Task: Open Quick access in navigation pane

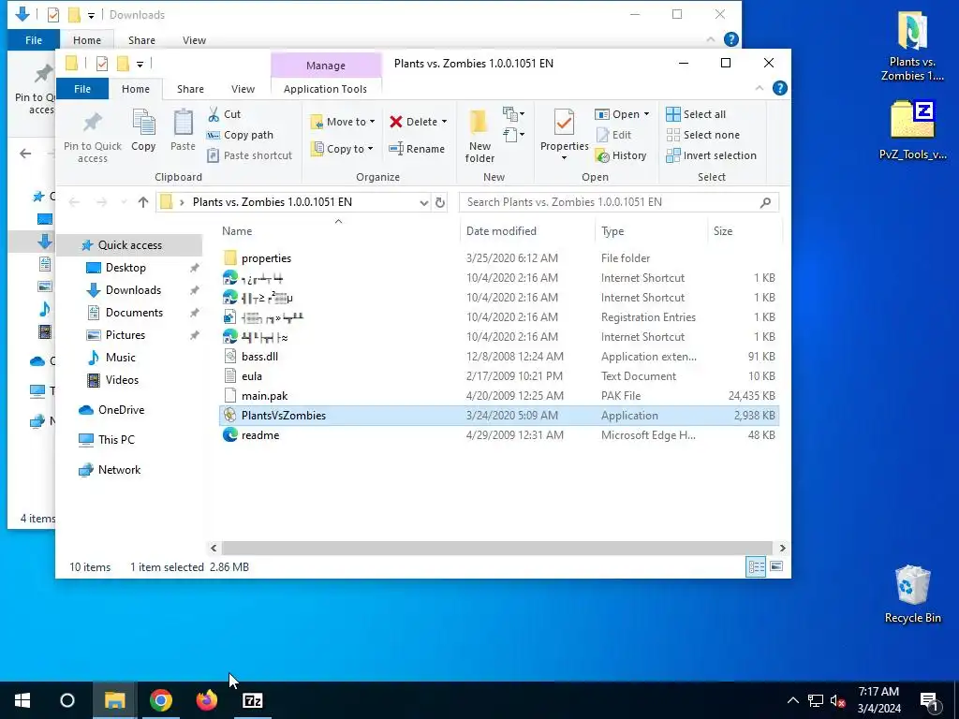Action: (129, 245)
